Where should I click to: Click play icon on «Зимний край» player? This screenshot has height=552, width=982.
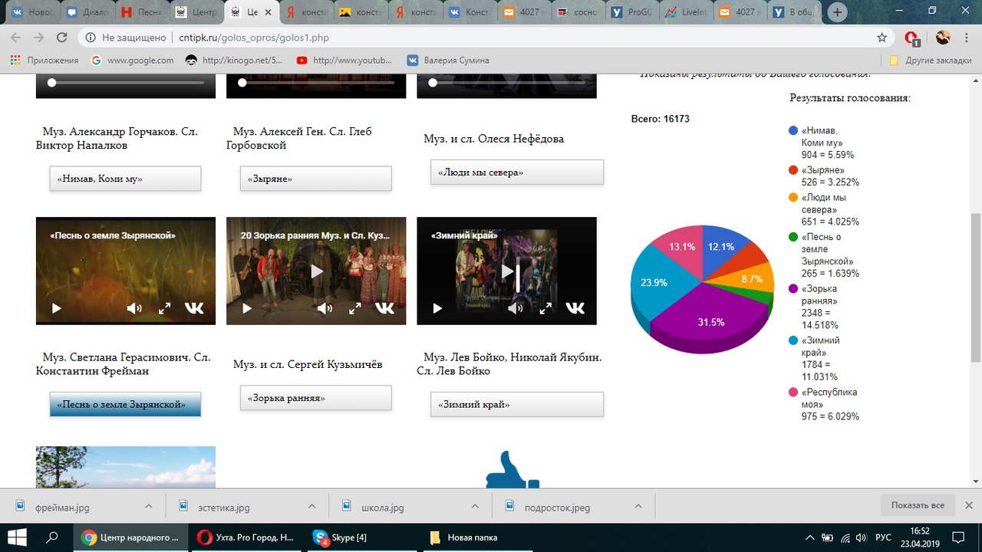[x=437, y=308]
